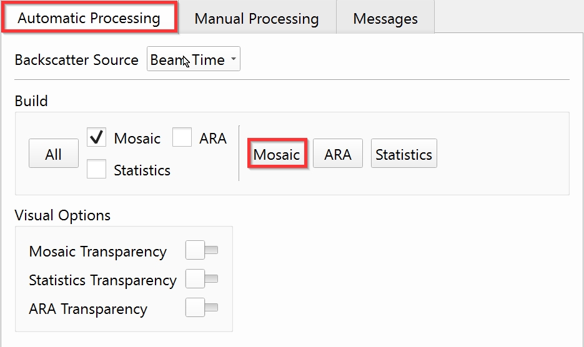Click the ARA Transparency label text
The height and width of the screenshot is (347, 584).
pyautogui.click(x=88, y=309)
